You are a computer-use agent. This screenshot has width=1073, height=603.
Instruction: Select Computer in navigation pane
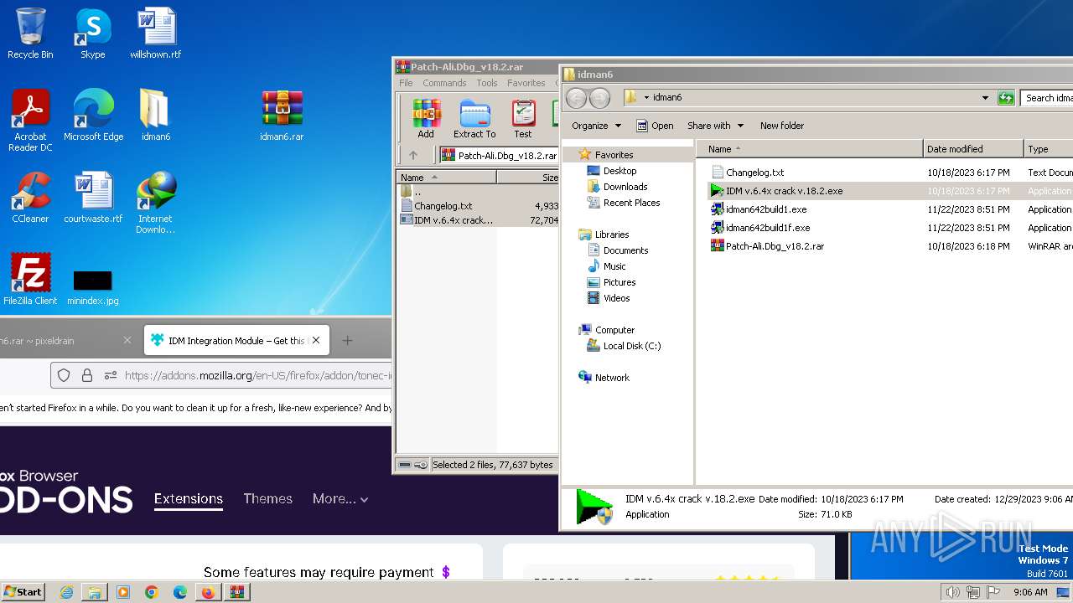coord(614,330)
